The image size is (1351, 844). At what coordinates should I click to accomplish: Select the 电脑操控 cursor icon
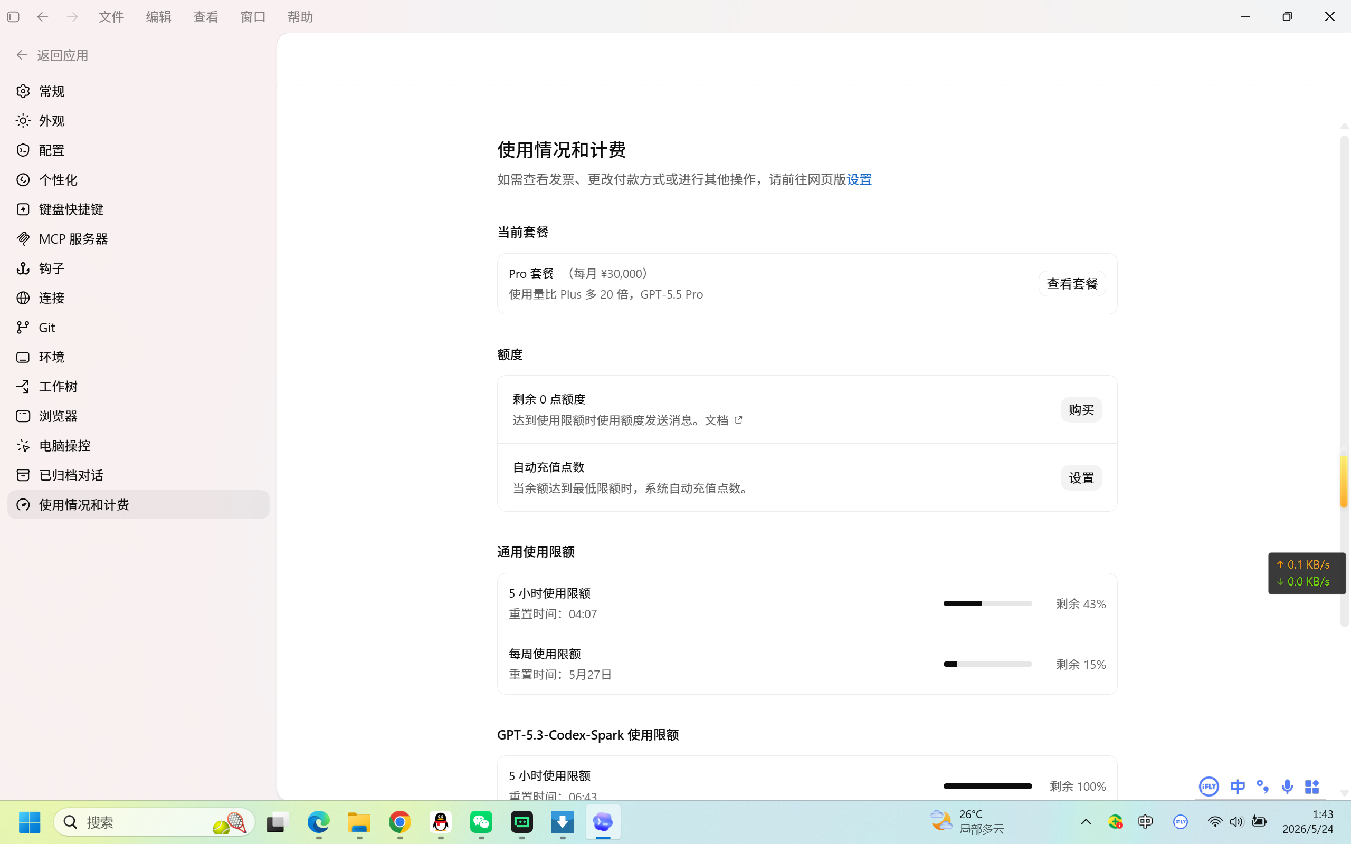tap(23, 445)
